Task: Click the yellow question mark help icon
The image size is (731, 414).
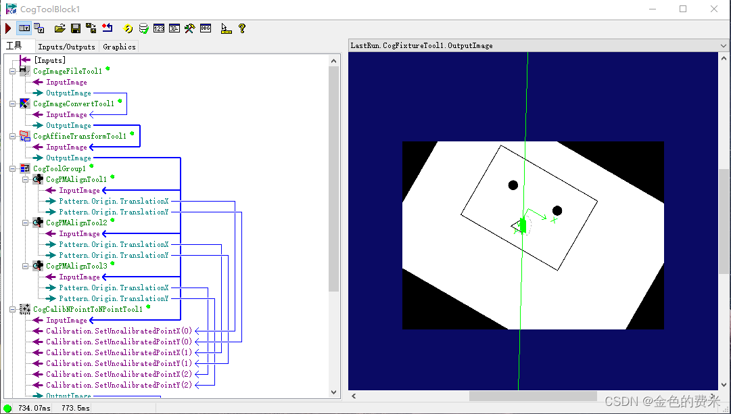Action: [x=241, y=28]
